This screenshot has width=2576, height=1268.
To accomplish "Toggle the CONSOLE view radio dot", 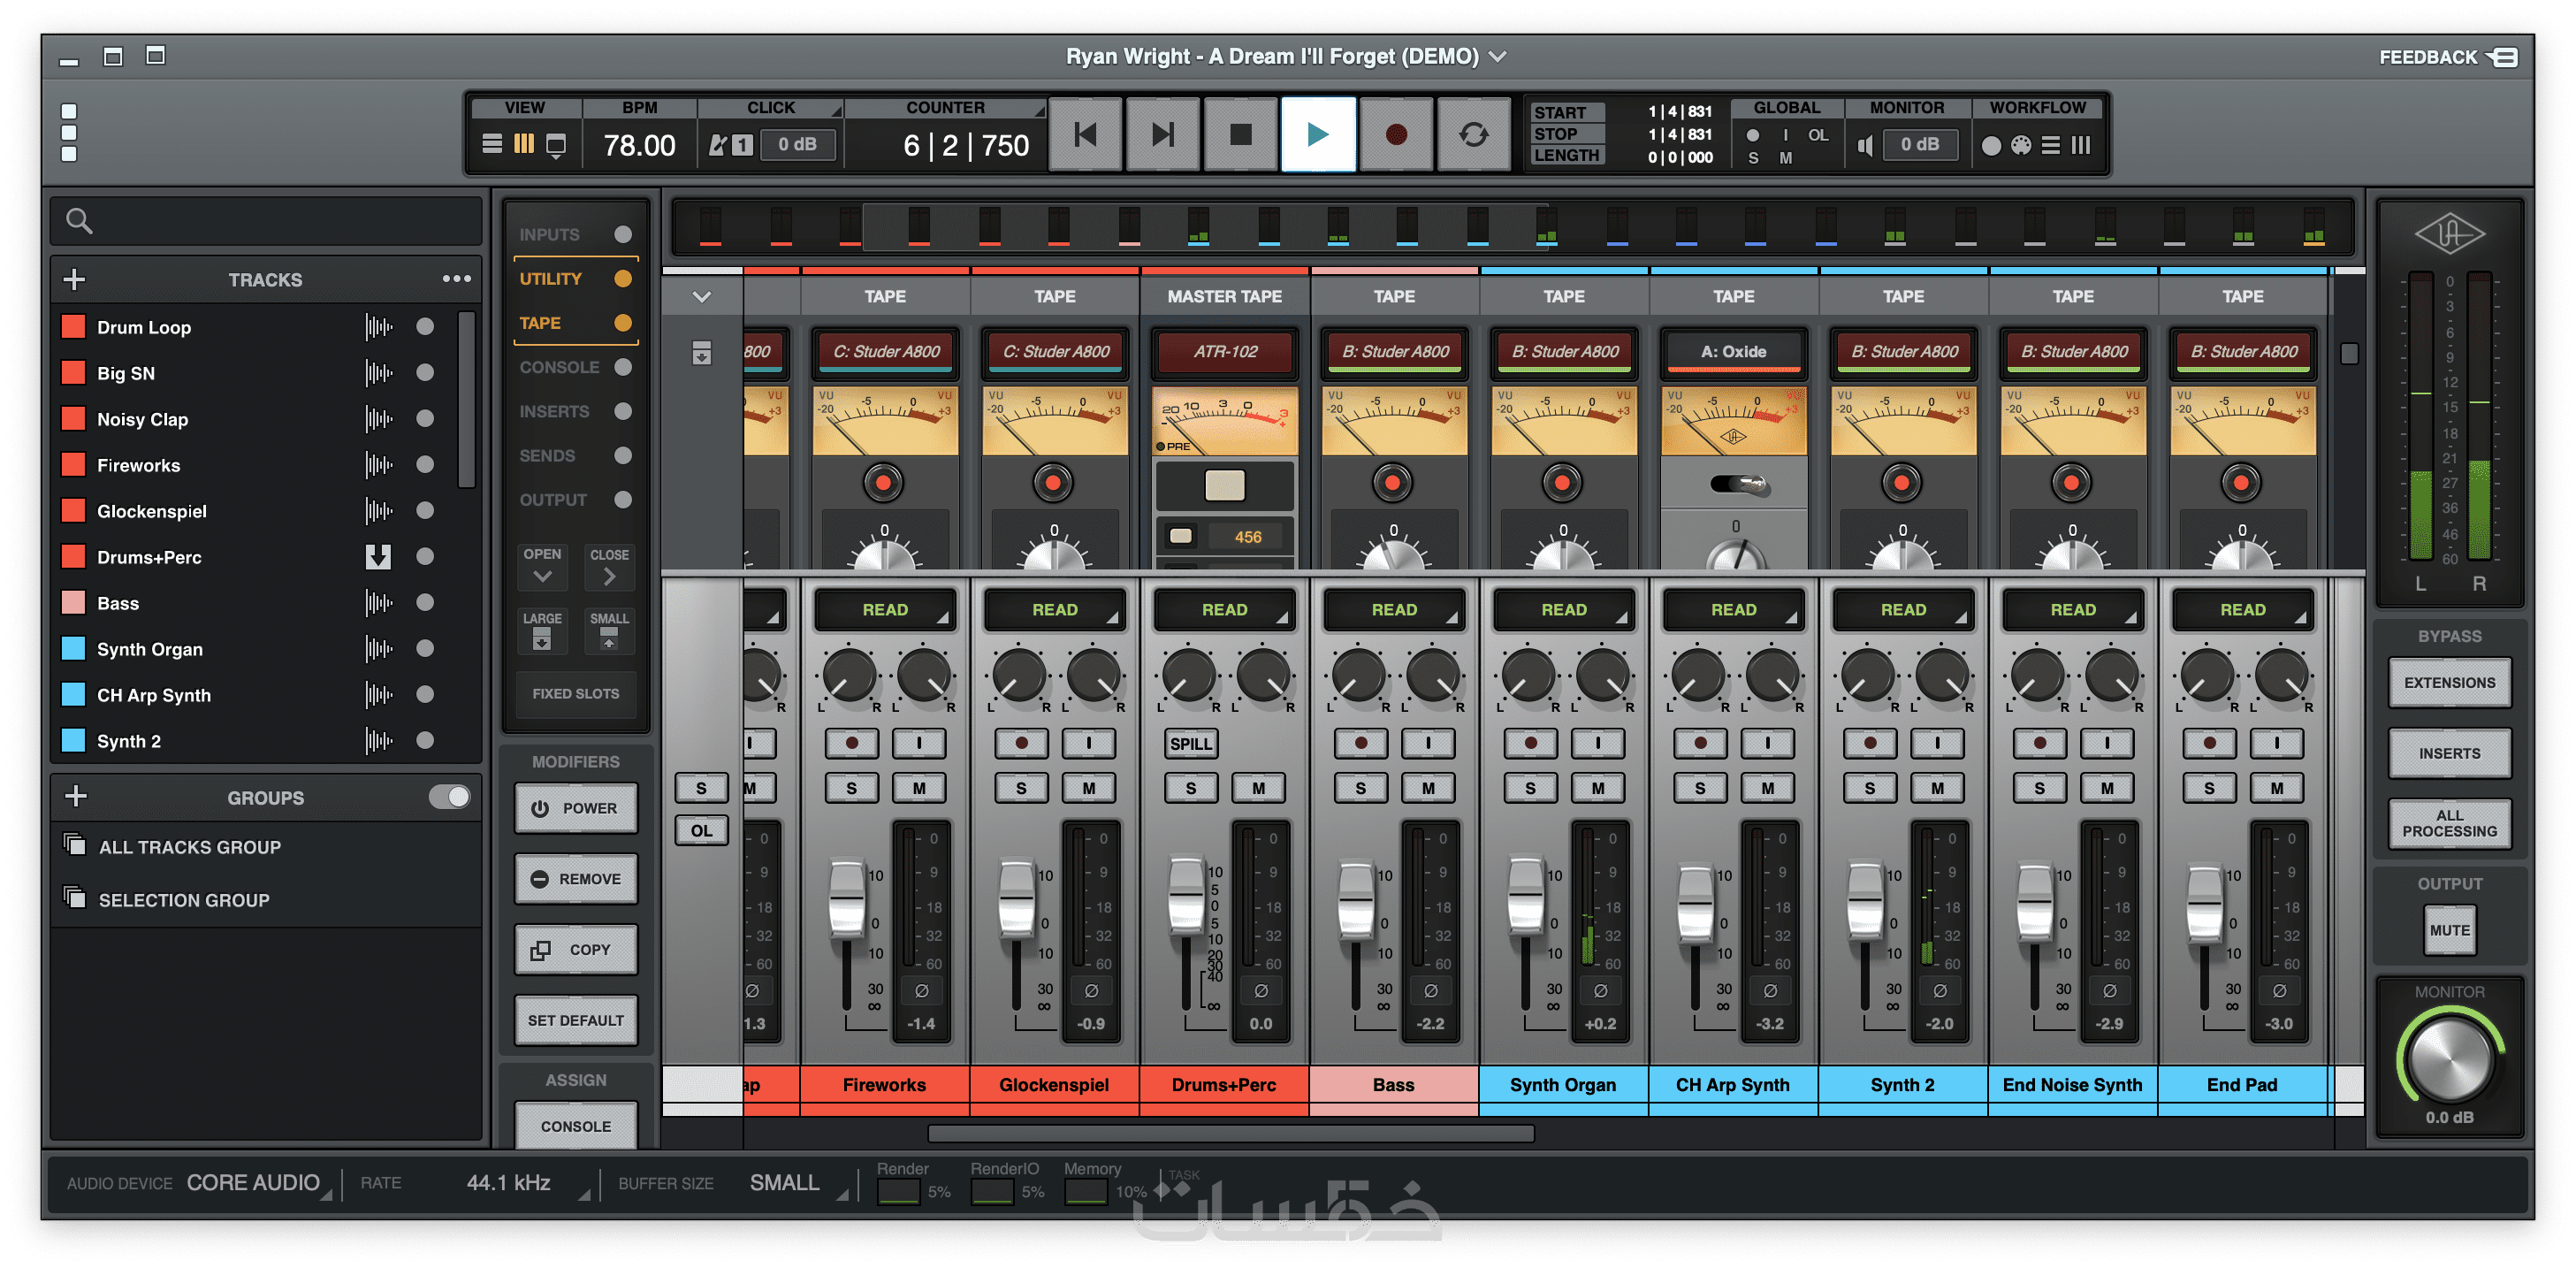I will point(623,367).
